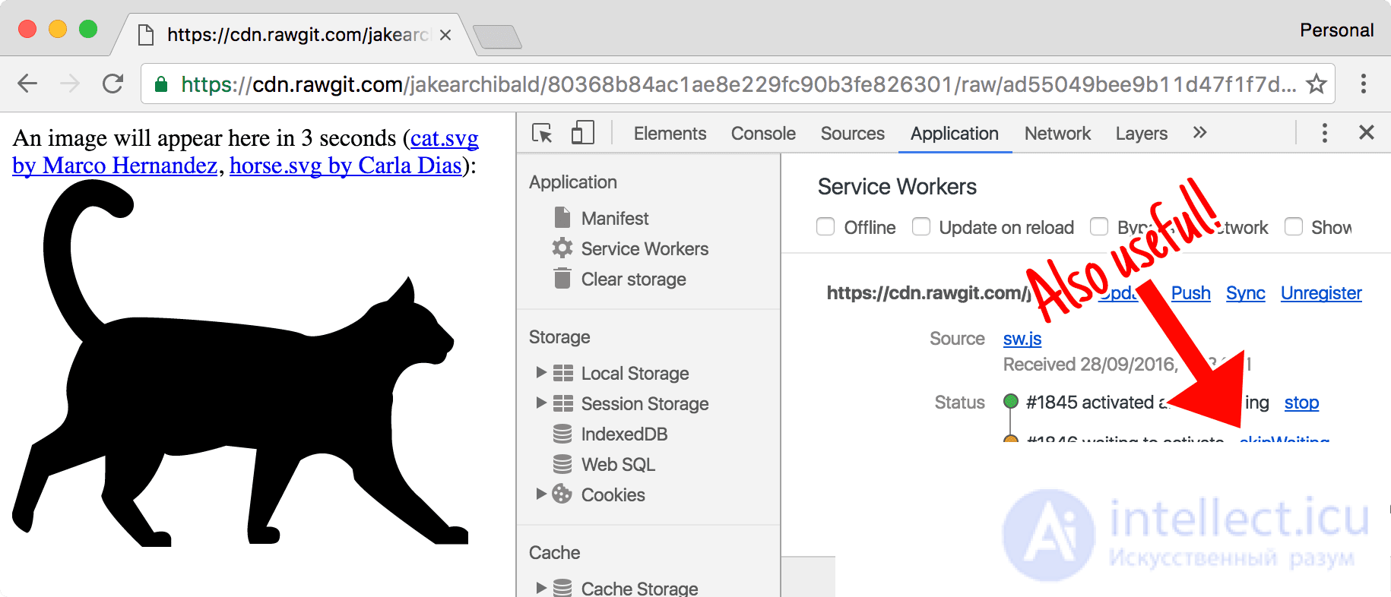Click the browser forward arrow
Viewport: 1391px width, 597px height.
[70, 84]
